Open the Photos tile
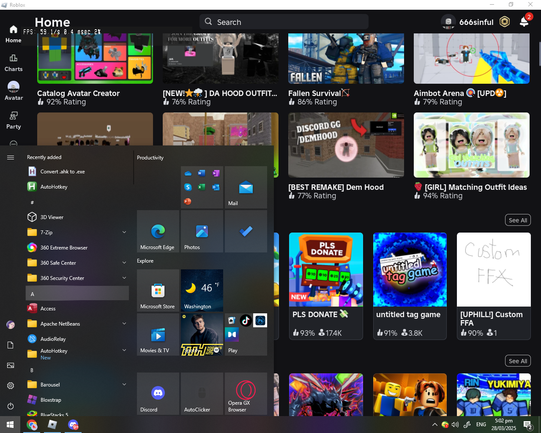541x433 pixels. [202, 231]
